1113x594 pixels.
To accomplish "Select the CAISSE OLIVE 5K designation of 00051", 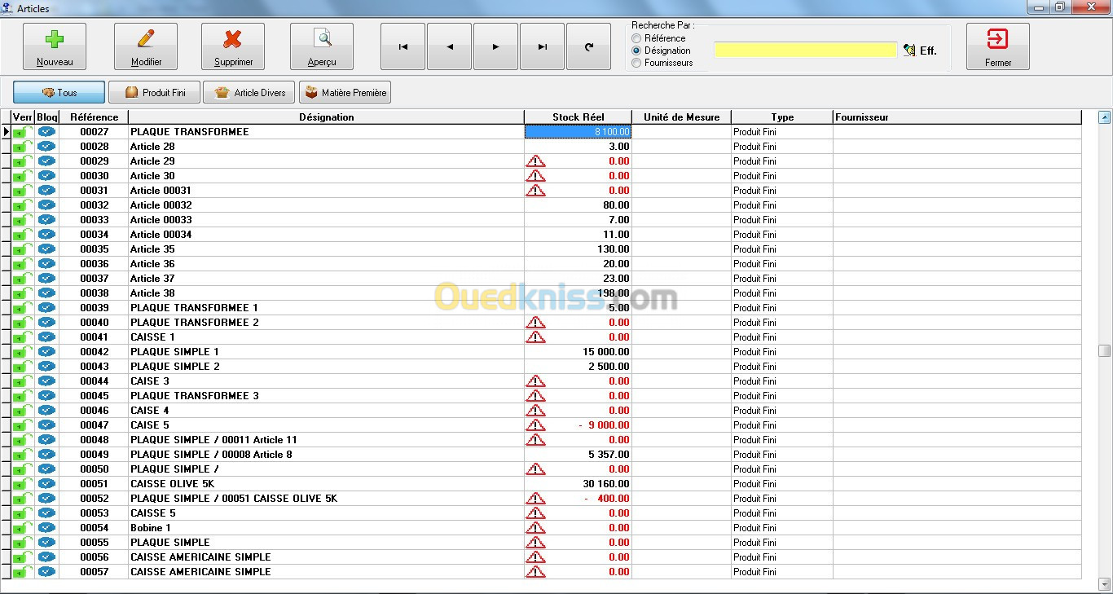I will point(172,484).
